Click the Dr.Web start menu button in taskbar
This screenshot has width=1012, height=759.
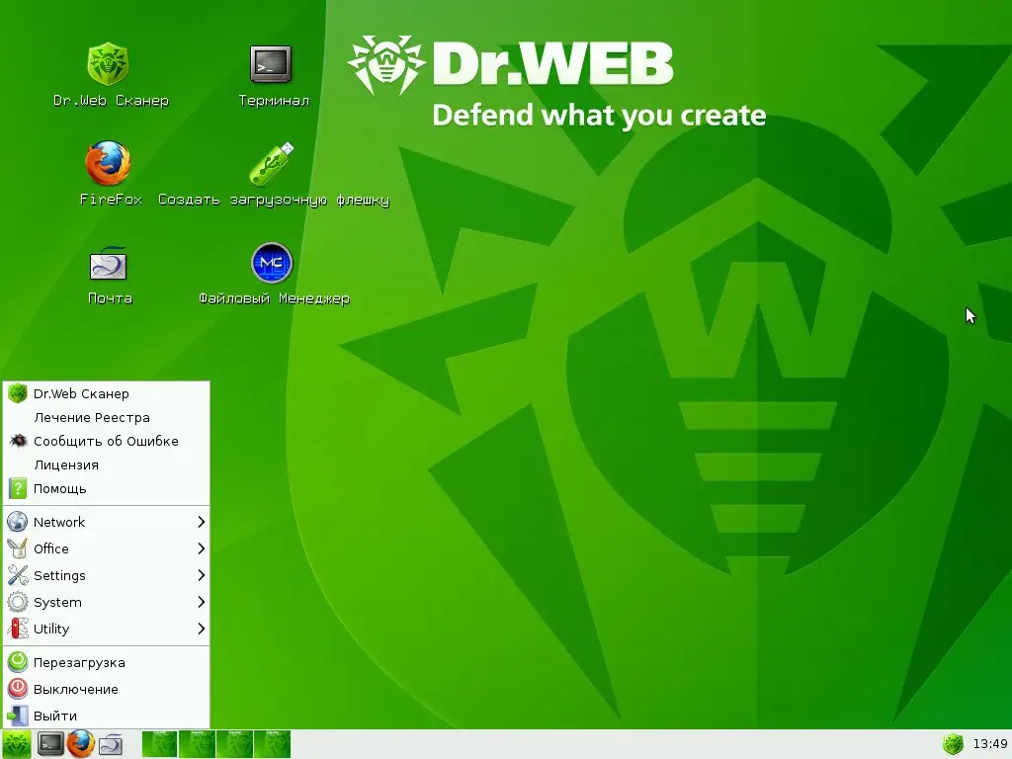(x=16, y=744)
